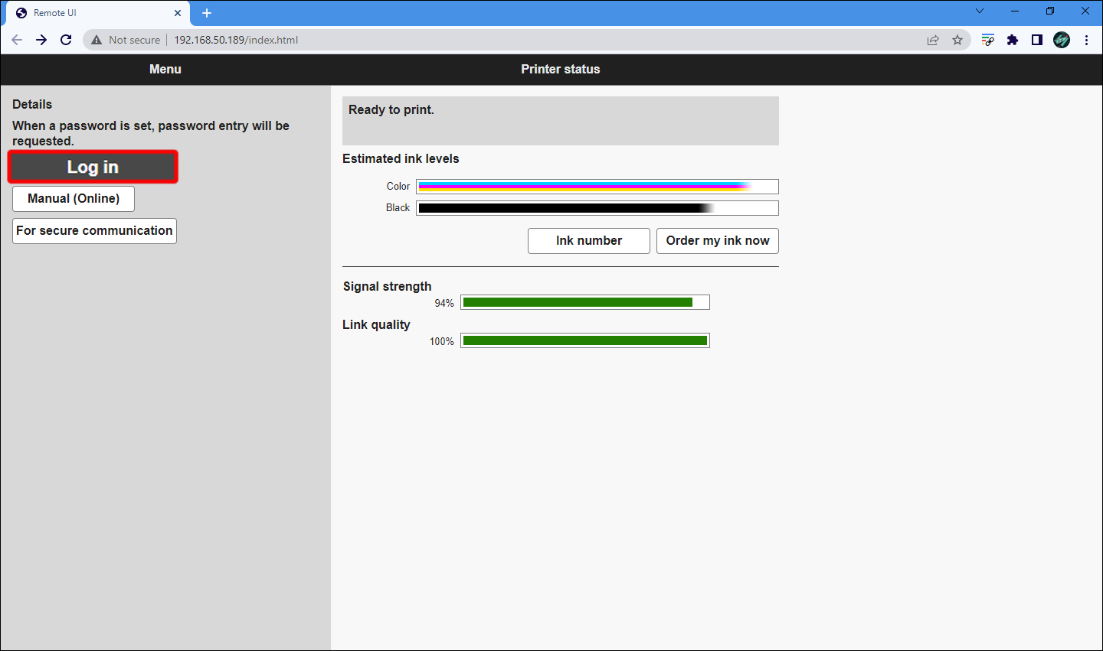Close the Remote UI tab
This screenshot has height=651, width=1103.
tap(178, 13)
